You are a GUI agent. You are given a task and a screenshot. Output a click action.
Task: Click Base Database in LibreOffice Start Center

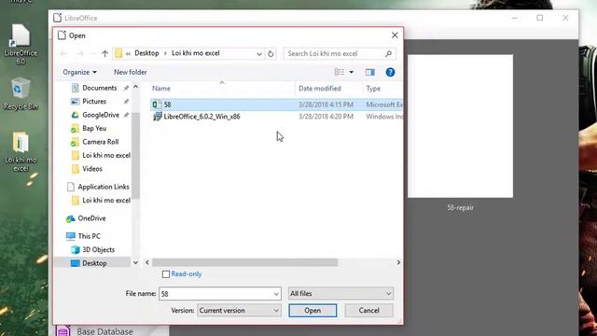[104, 331]
